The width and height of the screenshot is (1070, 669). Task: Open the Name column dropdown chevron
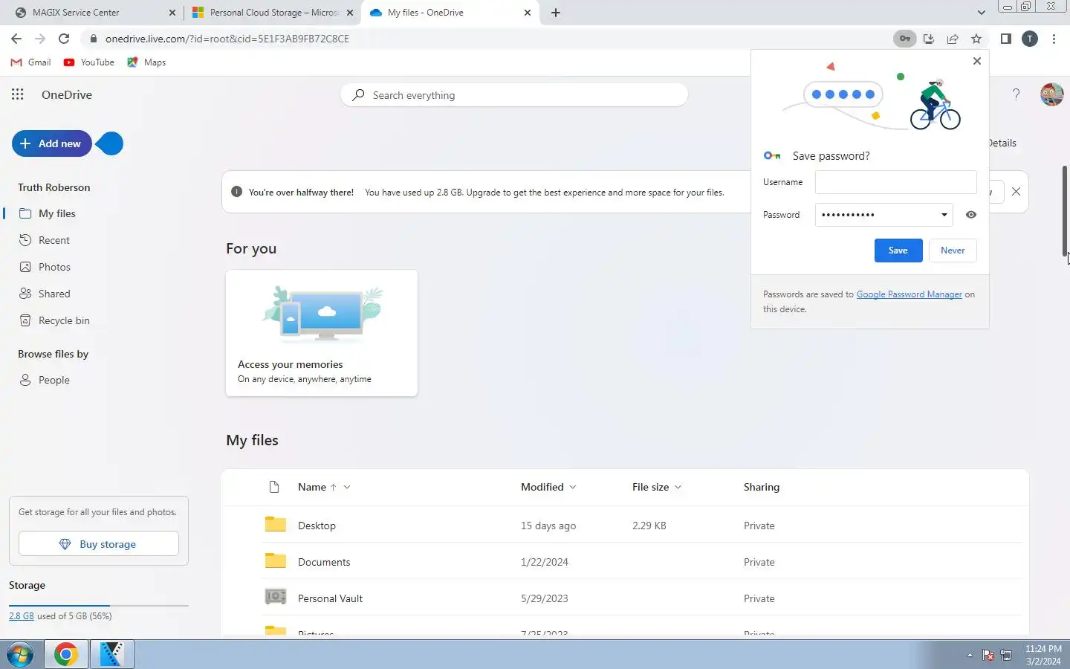click(x=347, y=487)
